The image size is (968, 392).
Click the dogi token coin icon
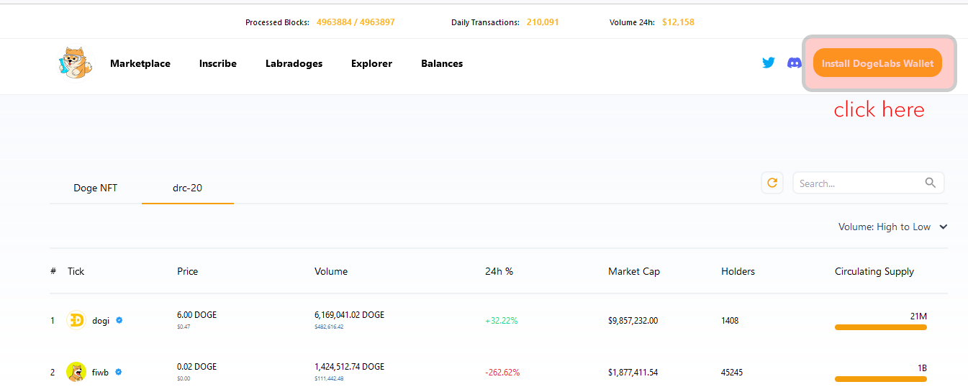pos(76,321)
